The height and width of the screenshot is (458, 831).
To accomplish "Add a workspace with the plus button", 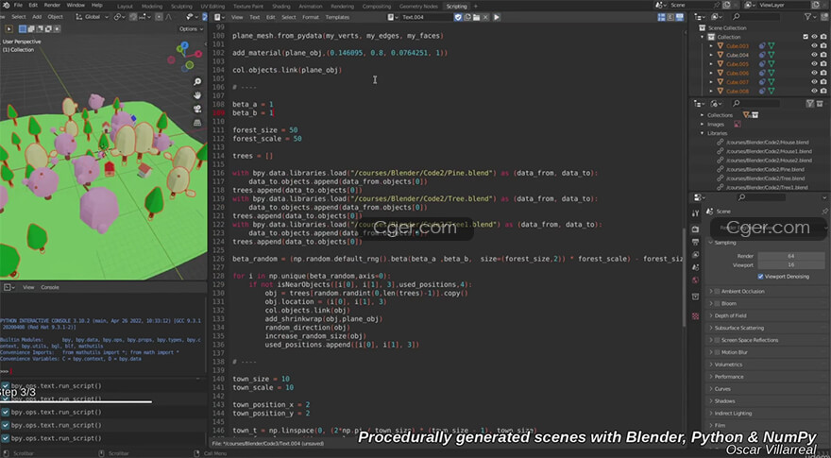I will click(x=475, y=7).
